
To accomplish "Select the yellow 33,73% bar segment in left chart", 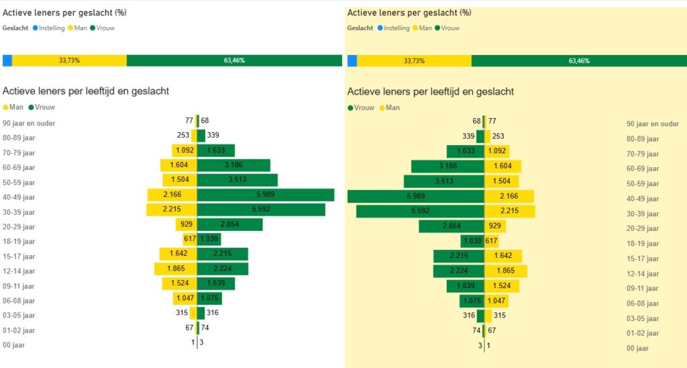I will click(x=69, y=60).
